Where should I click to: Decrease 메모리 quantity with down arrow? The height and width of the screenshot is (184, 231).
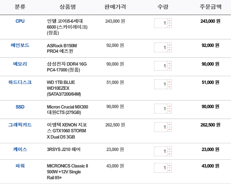point(169,68)
